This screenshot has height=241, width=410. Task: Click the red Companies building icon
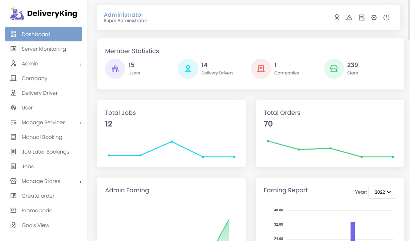(x=261, y=69)
